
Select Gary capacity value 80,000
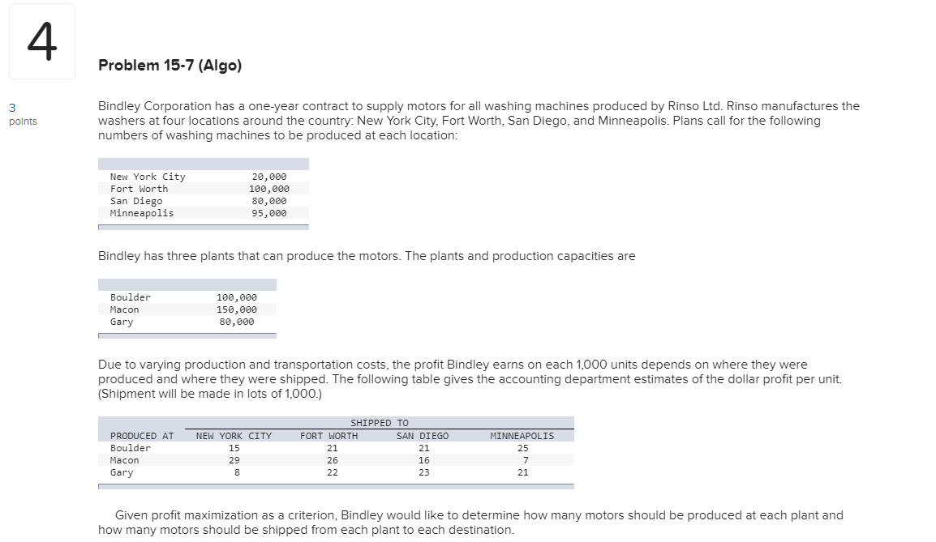(x=237, y=322)
